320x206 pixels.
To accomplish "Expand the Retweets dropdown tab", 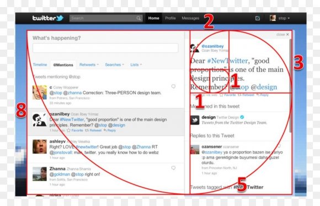I will 89,65.
